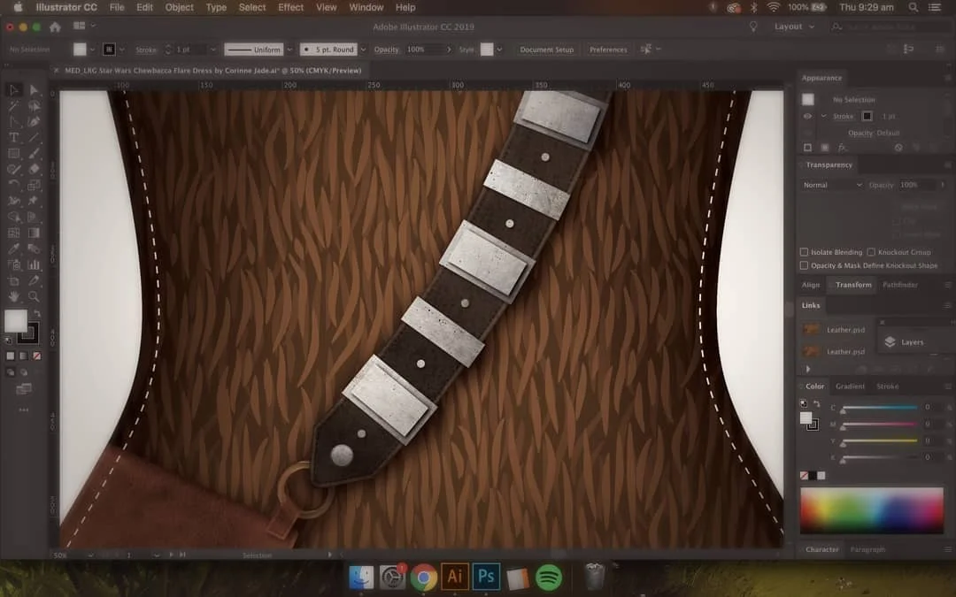Choose the Magic Wand tool
The height and width of the screenshot is (597, 956).
(x=14, y=106)
